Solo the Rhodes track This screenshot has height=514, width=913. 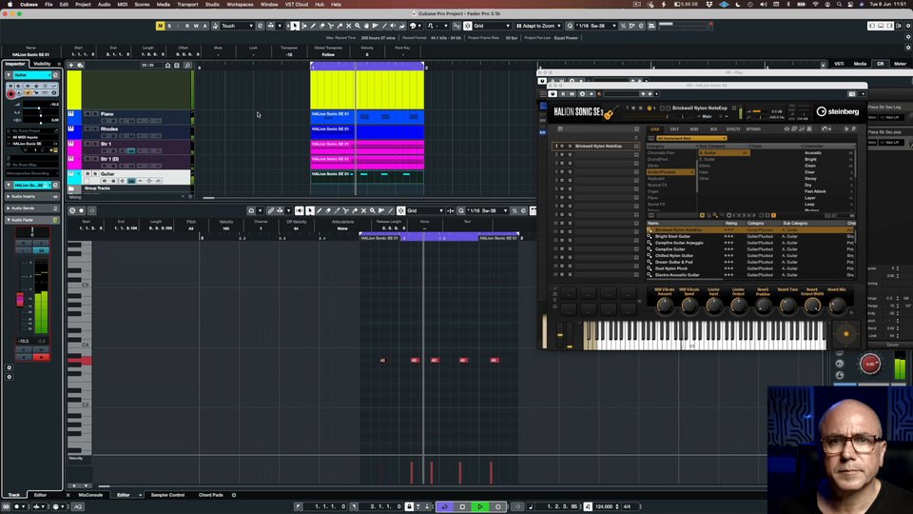click(x=95, y=128)
